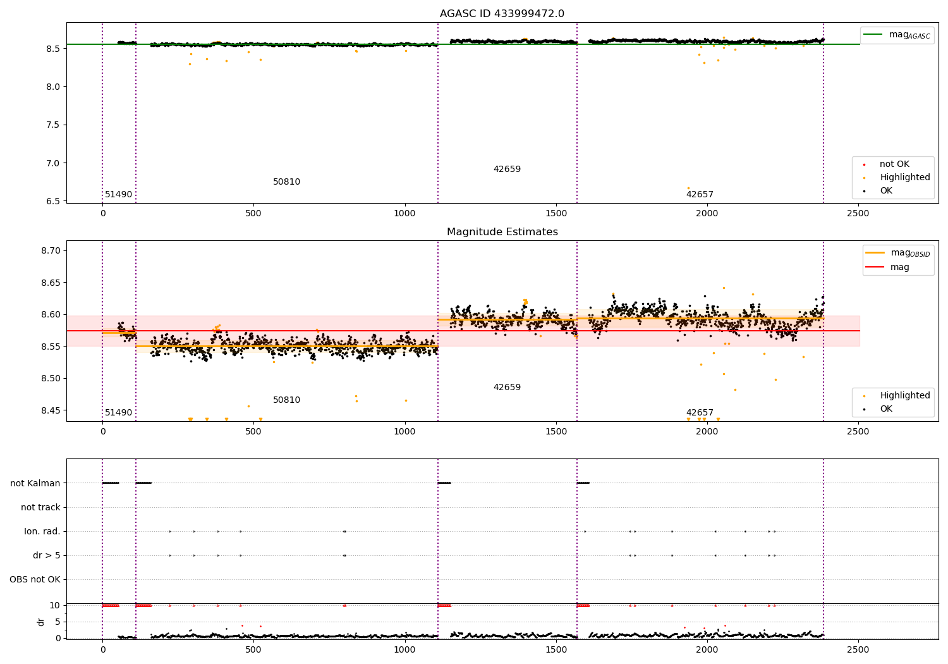Click the "Ion. rad." row label
This screenshot has width=948, height=664.
(x=42, y=532)
